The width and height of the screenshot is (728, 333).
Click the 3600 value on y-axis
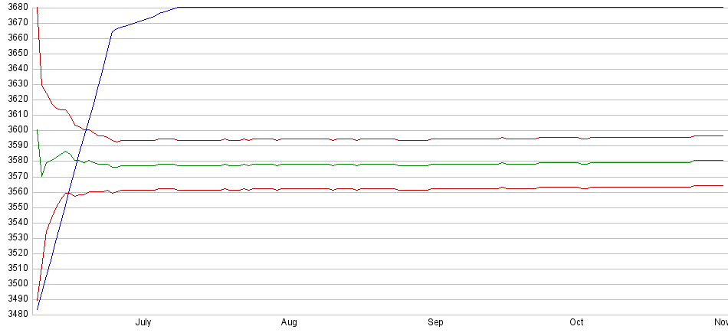[x=14, y=130]
